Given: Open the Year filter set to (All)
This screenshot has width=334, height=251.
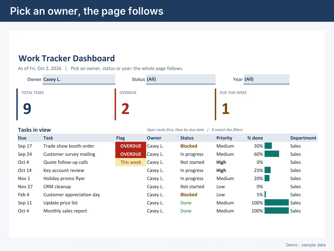Looking at the screenshot, I should point(266,79).
